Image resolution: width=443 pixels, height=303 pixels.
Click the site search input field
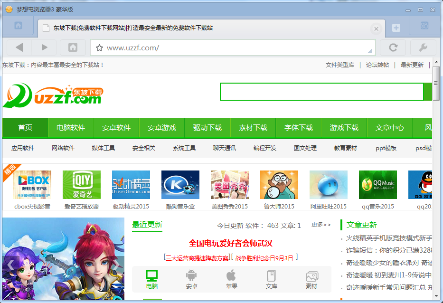point(322,92)
